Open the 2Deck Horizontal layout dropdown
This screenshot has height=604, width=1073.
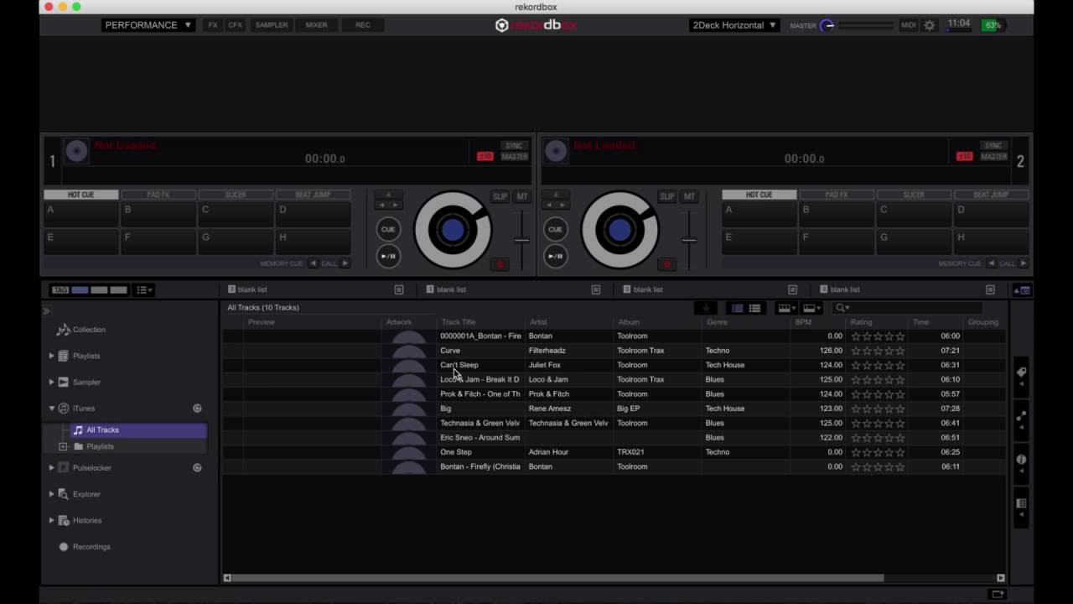tap(734, 25)
